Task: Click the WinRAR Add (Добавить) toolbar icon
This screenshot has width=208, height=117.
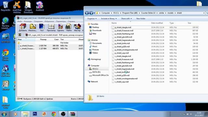Action: pos(23,28)
